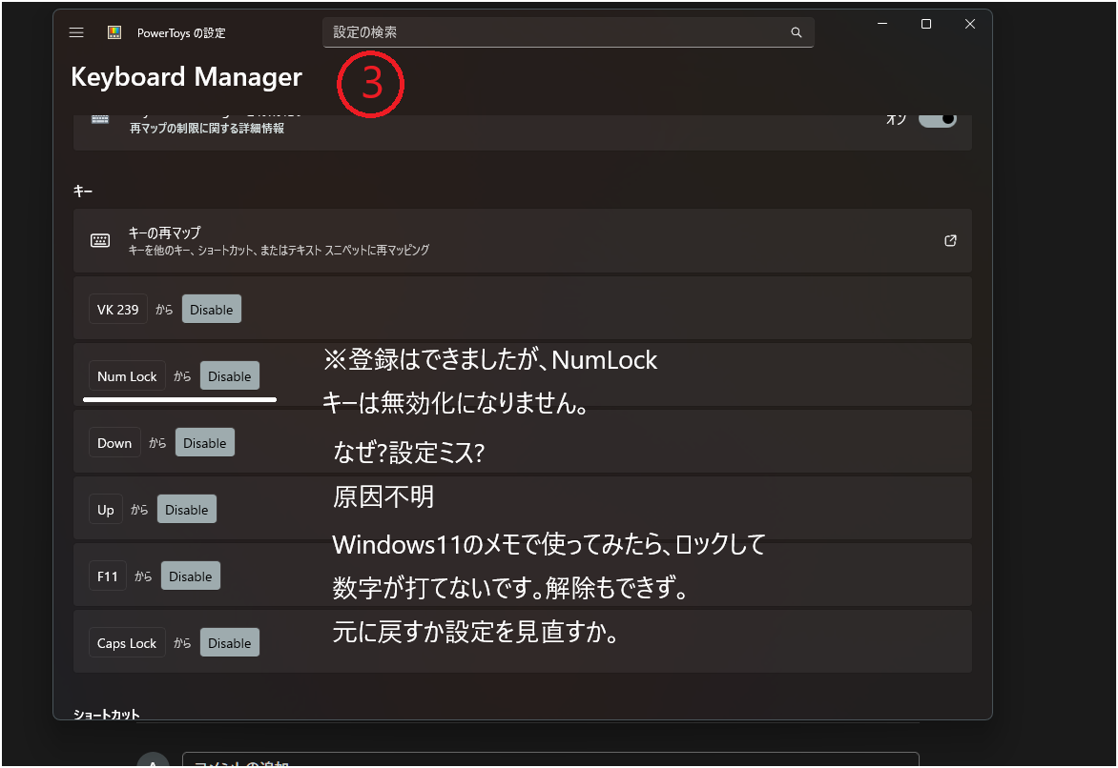Select the Caps Lock key label
1118x768 pixels.
(x=127, y=643)
